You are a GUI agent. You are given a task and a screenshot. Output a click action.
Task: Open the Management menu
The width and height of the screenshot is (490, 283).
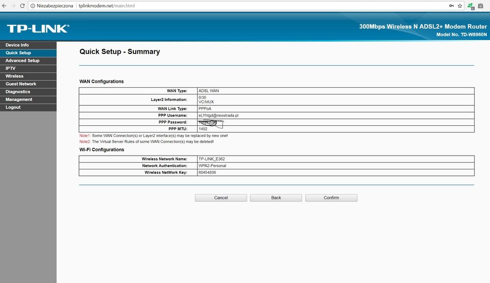point(19,99)
